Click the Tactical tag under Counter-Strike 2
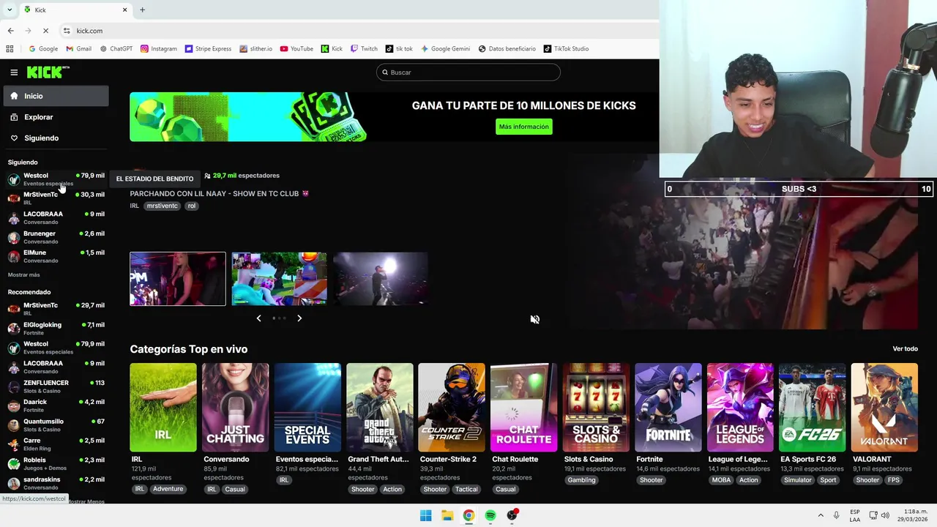This screenshot has width=937, height=527. 466,489
